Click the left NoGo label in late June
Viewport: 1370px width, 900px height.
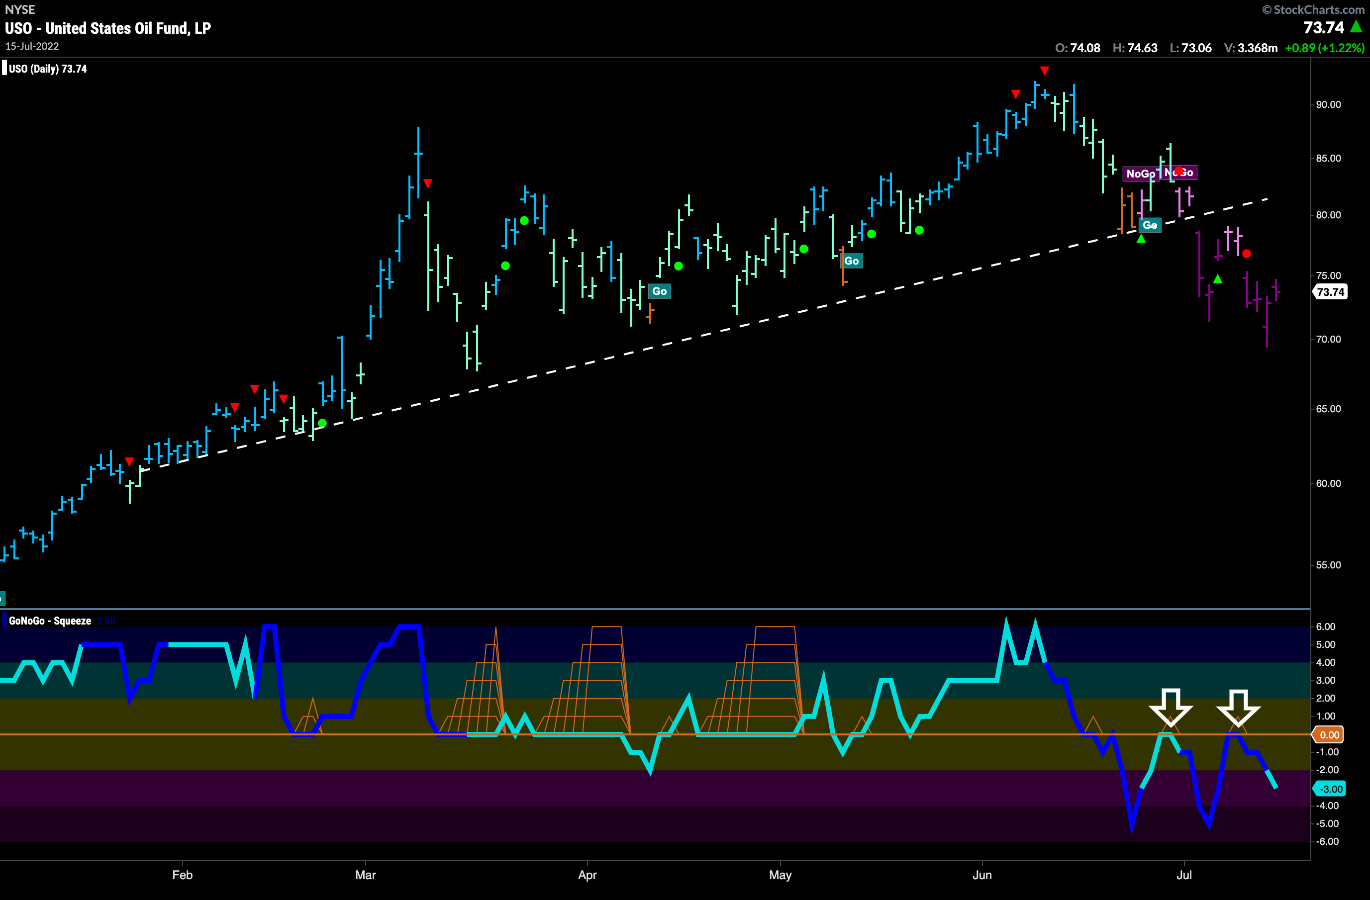[1140, 174]
